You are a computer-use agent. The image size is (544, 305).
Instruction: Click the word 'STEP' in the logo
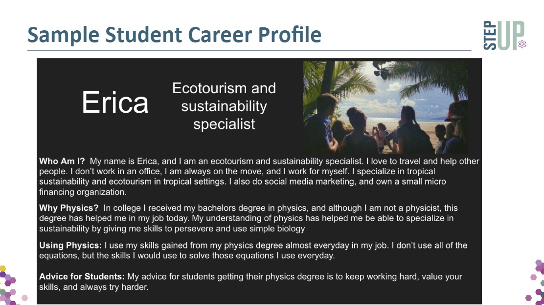pyautogui.click(x=490, y=35)
